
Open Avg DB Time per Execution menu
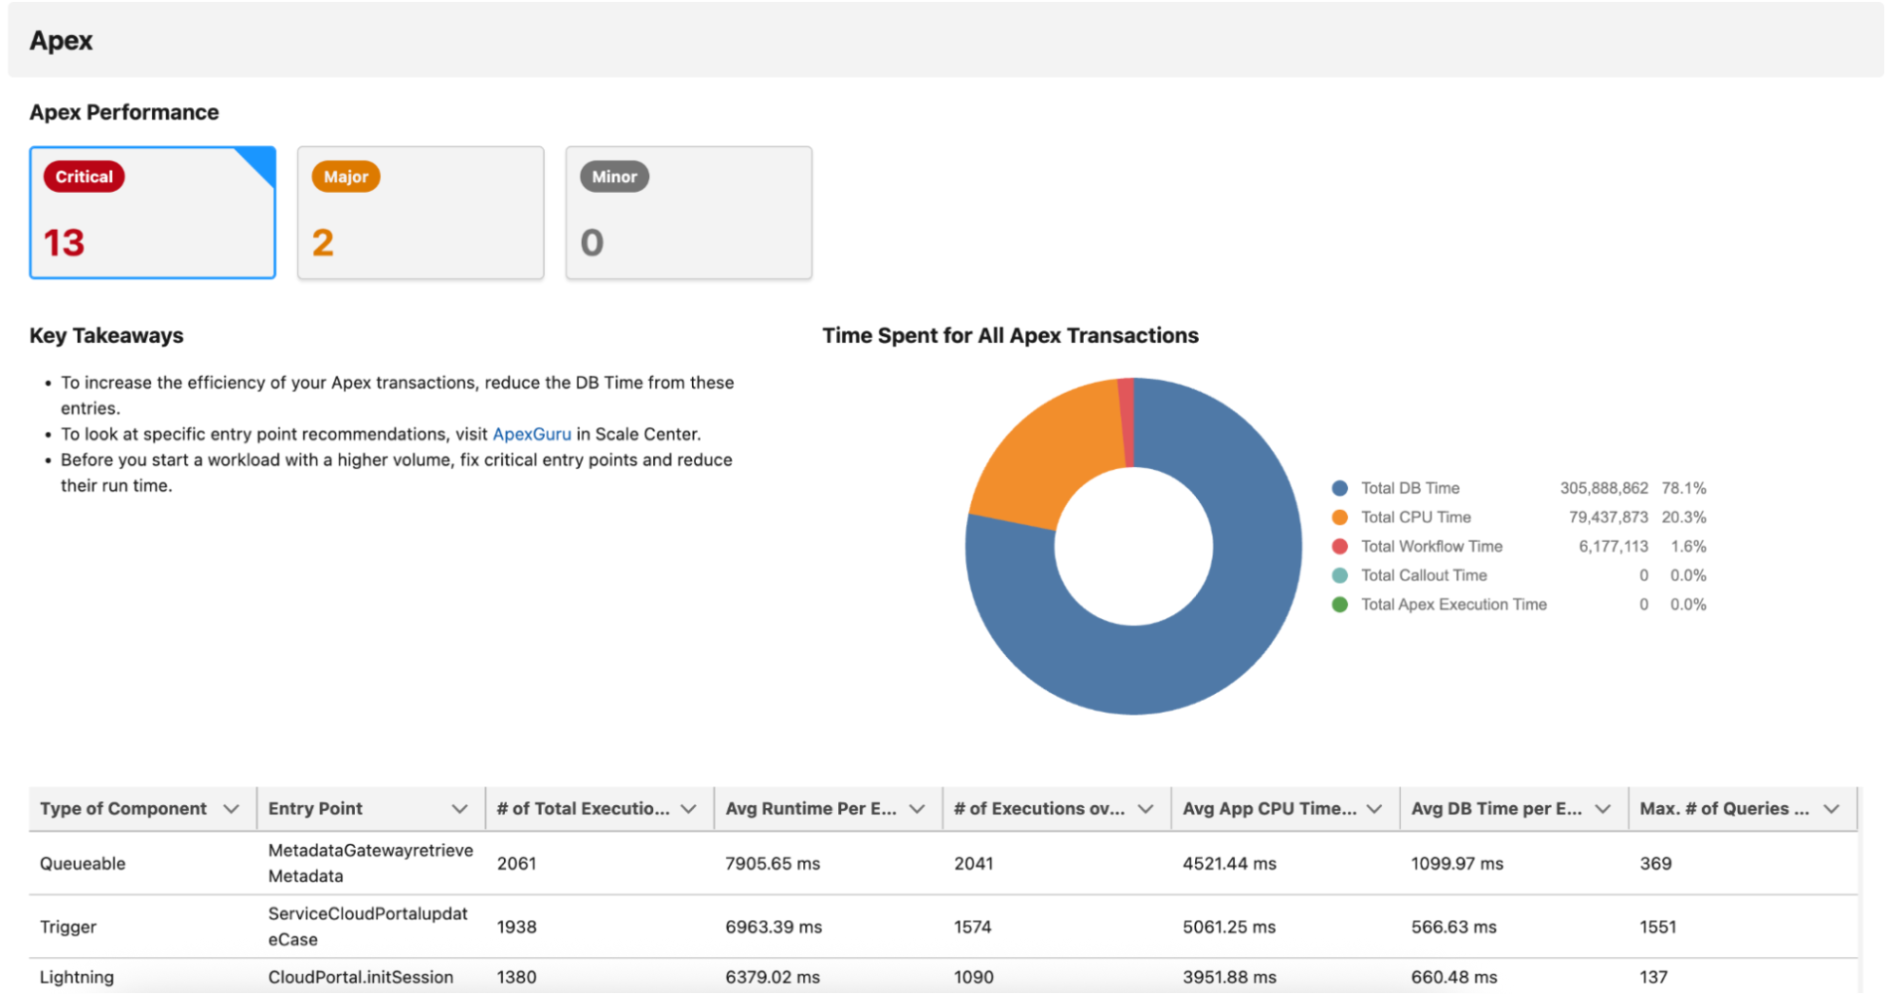[1603, 809]
